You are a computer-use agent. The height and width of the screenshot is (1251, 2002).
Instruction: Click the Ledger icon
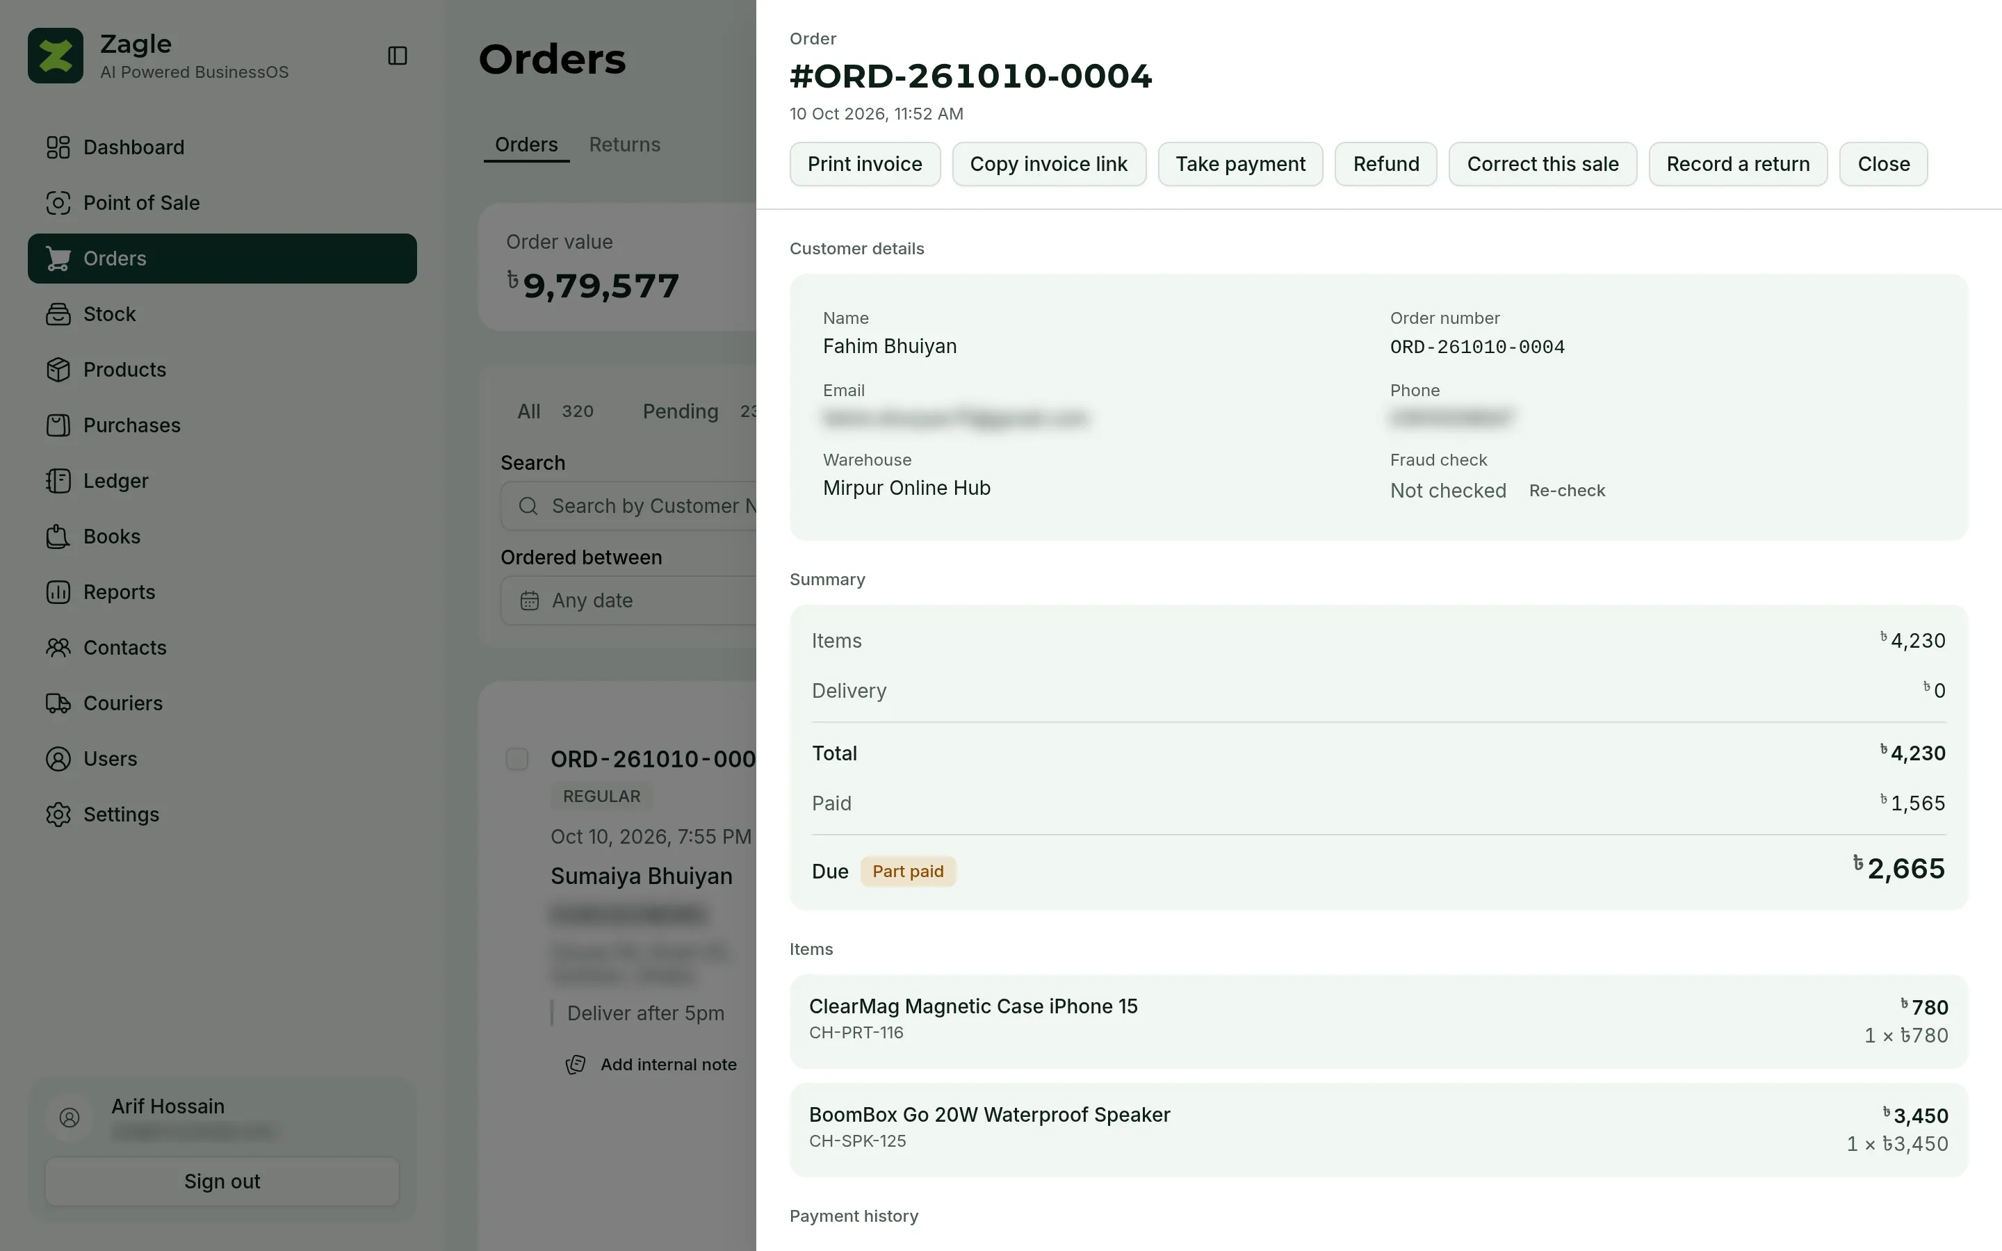58,481
